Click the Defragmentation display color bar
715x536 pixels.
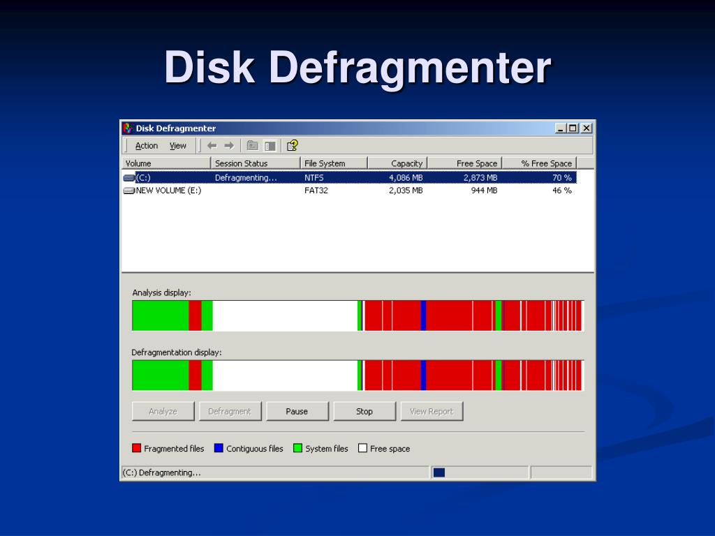358,375
